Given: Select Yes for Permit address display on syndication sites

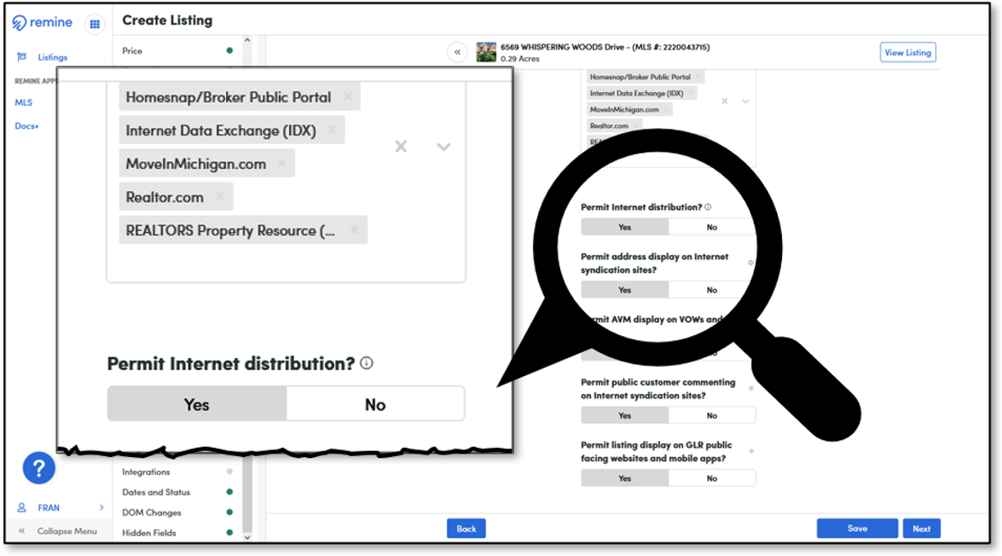Looking at the screenshot, I should [624, 290].
